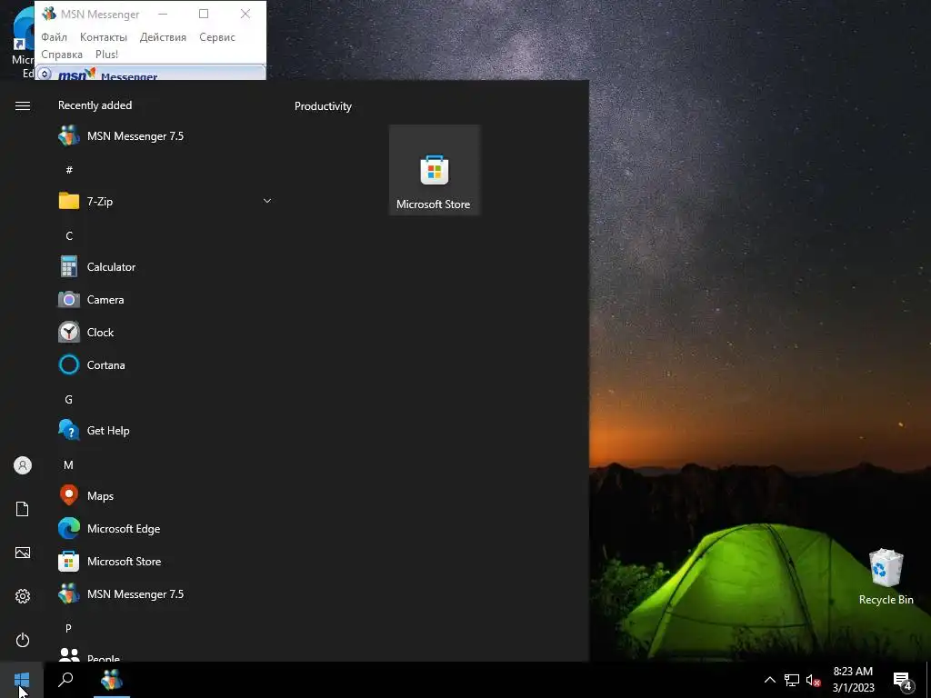Click the Productivity group title
This screenshot has height=698, width=931.
(323, 106)
